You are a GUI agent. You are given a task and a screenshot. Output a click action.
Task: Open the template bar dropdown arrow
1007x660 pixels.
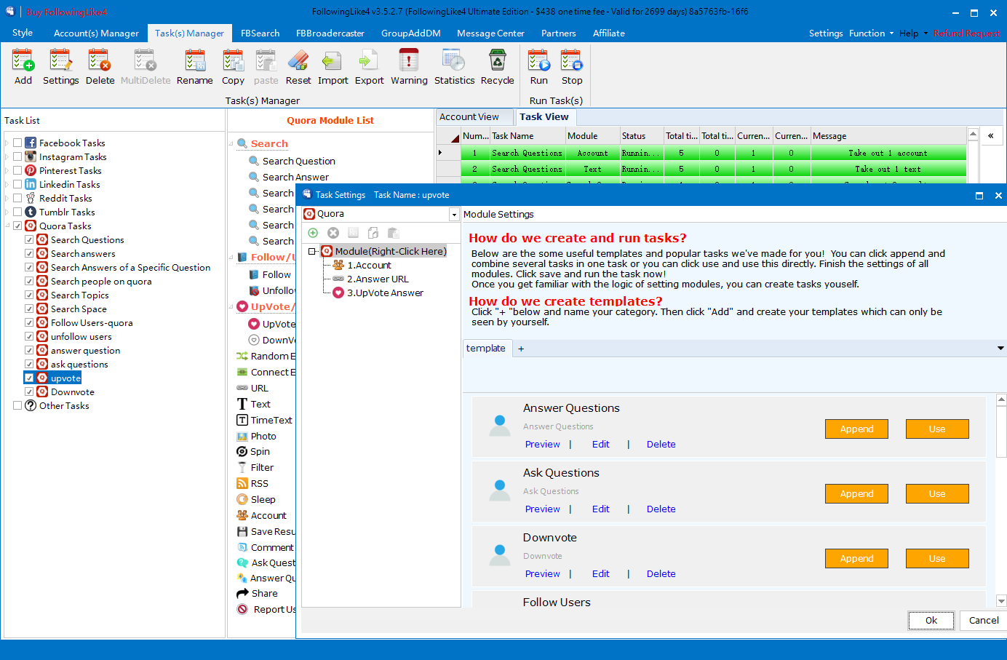pos(1001,349)
